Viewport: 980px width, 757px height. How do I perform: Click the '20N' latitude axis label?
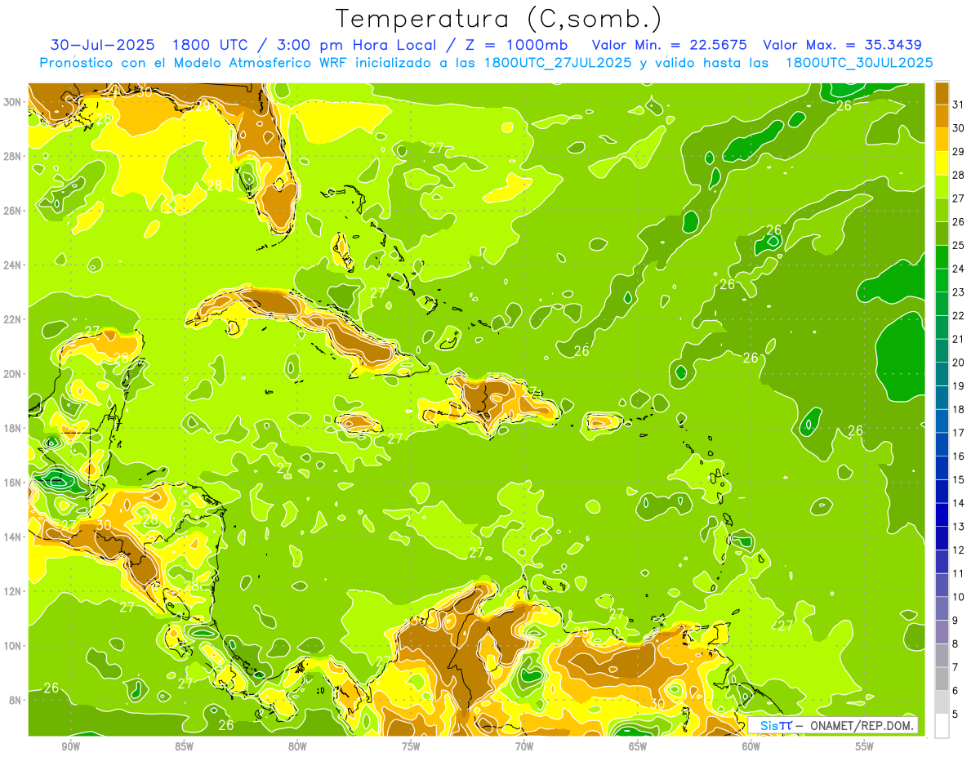point(13,374)
